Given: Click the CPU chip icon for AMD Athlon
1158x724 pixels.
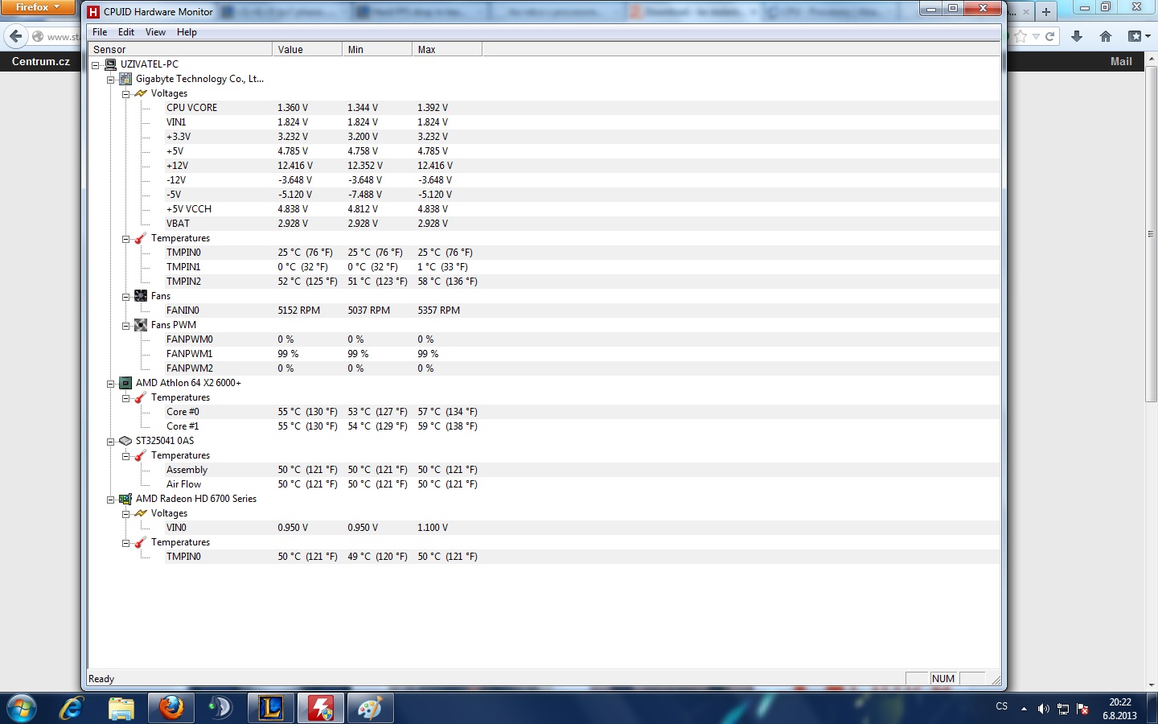Looking at the screenshot, I should [x=125, y=383].
